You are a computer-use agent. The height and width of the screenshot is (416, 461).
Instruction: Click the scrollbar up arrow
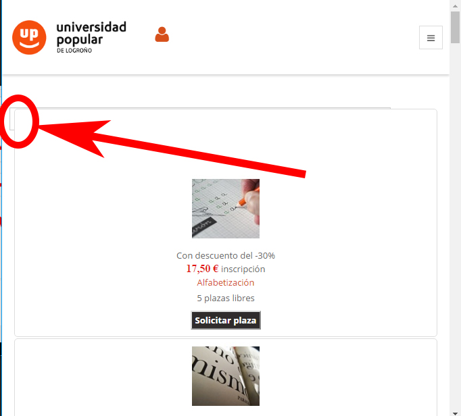(455, 5)
